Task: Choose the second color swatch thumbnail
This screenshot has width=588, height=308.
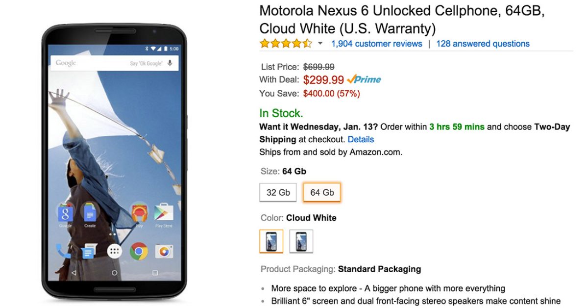Action: (x=301, y=241)
